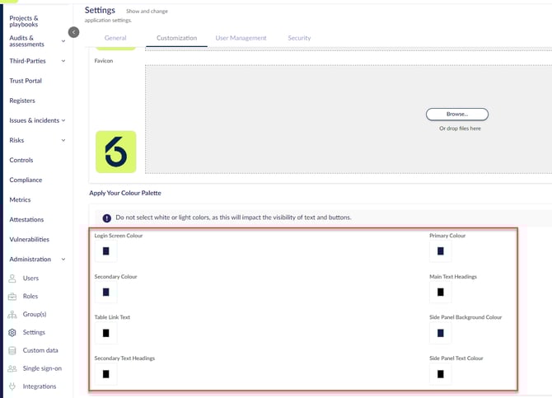This screenshot has width=552, height=398.
Task: Collapse the Administration section
Action: click(x=63, y=260)
